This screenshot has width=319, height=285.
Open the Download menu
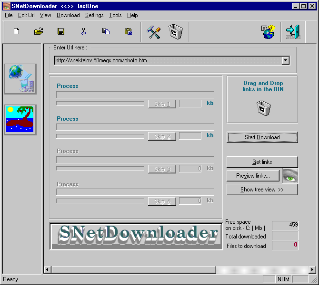tap(68, 15)
